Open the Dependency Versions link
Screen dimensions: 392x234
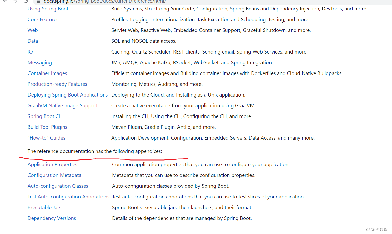point(52,218)
